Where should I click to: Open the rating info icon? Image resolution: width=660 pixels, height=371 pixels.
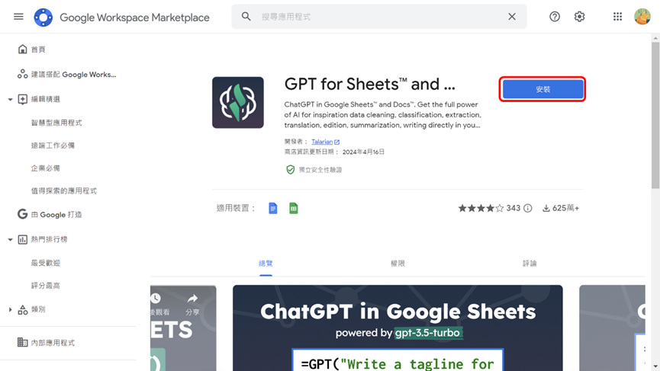[528, 208]
